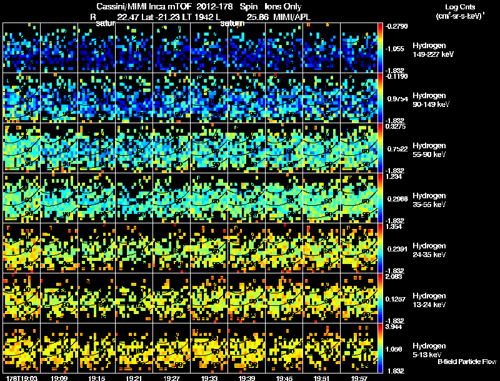Screen dimensions: 500x381
Task: Click the 1.234 scale value
Action: [394, 177]
